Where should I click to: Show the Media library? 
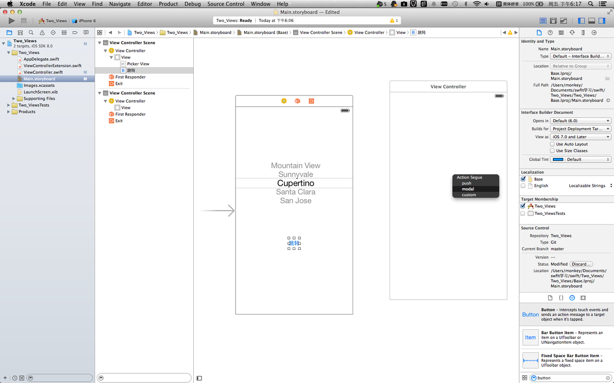pyautogui.click(x=583, y=298)
